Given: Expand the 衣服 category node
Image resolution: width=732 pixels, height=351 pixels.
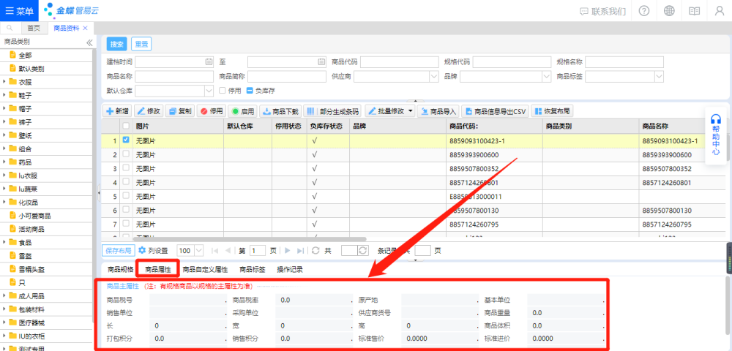Looking at the screenshot, I should pyautogui.click(x=4, y=82).
